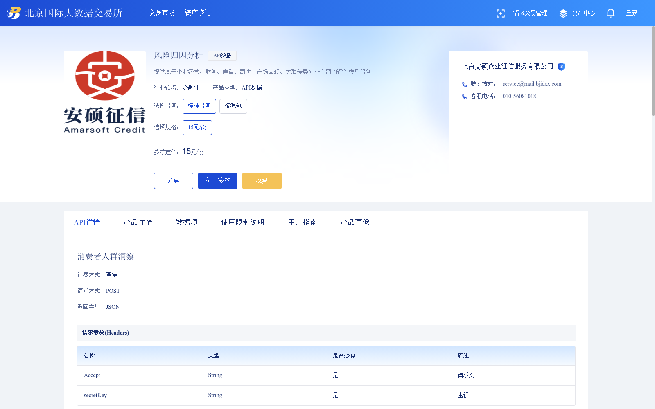Switch to the API详情 tab
The height and width of the screenshot is (409, 655).
point(87,222)
